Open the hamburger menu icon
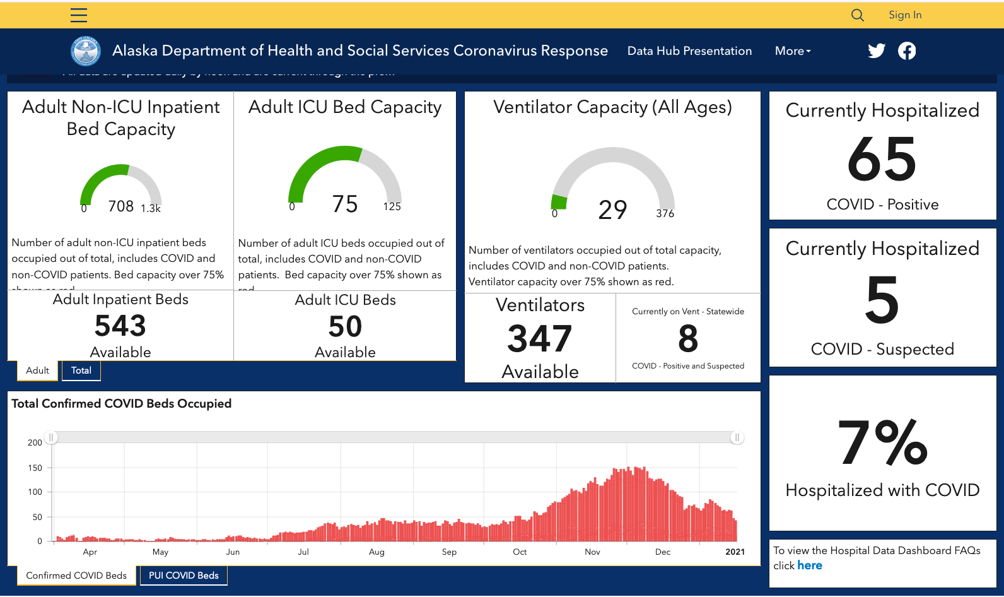Screen dimensions: 1004x597 pos(79,15)
